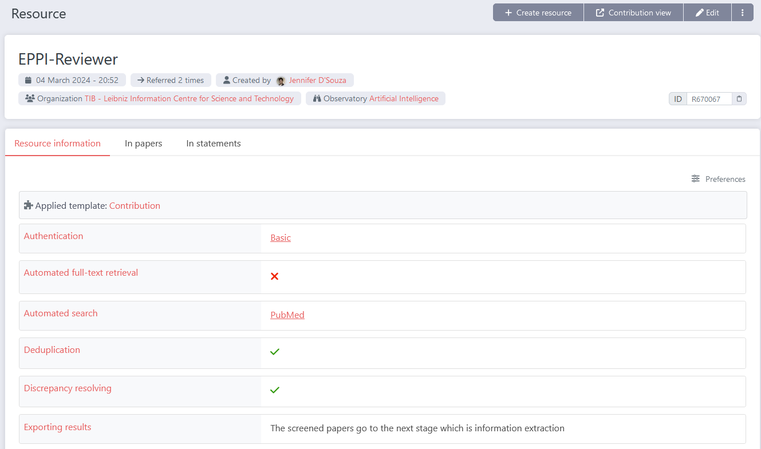This screenshot has height=449, width=761.
Task: Click the Create resource button
Action: [538, 12]
